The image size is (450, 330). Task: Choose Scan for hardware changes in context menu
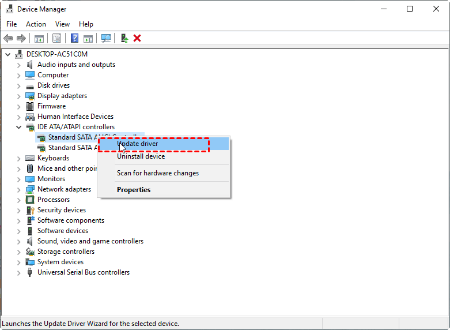pyautogui.click(x=164, y=173)
